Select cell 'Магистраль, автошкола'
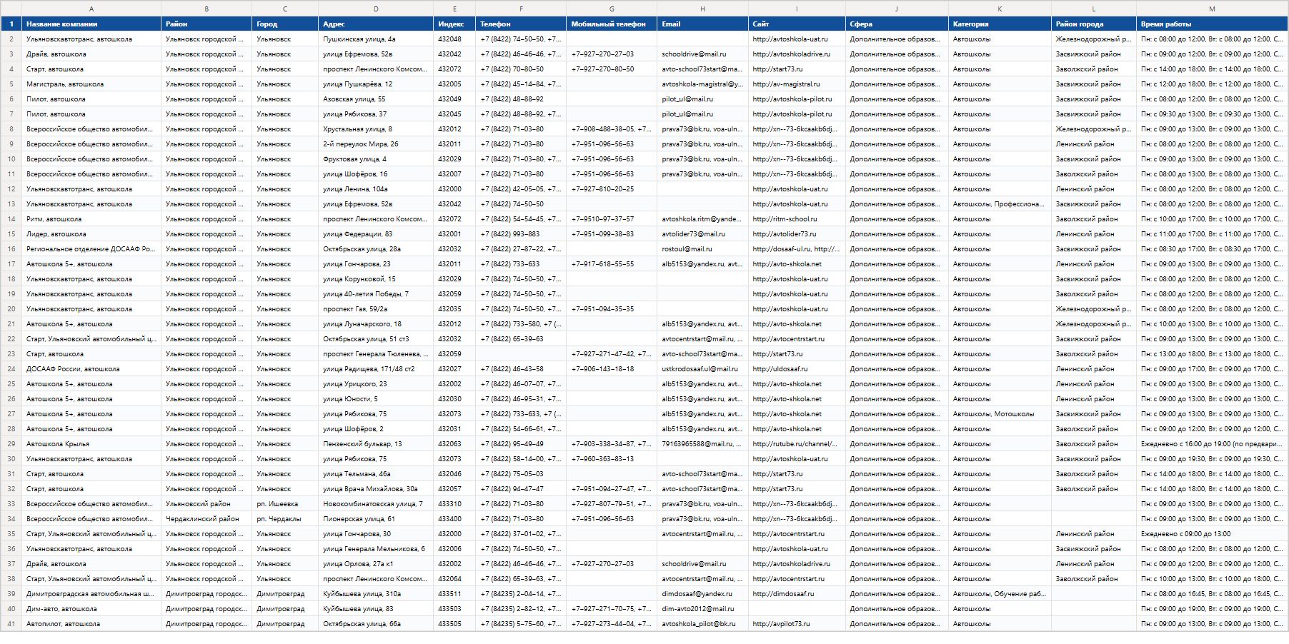Screen dimensions: 1289x644 click(91, 84)
